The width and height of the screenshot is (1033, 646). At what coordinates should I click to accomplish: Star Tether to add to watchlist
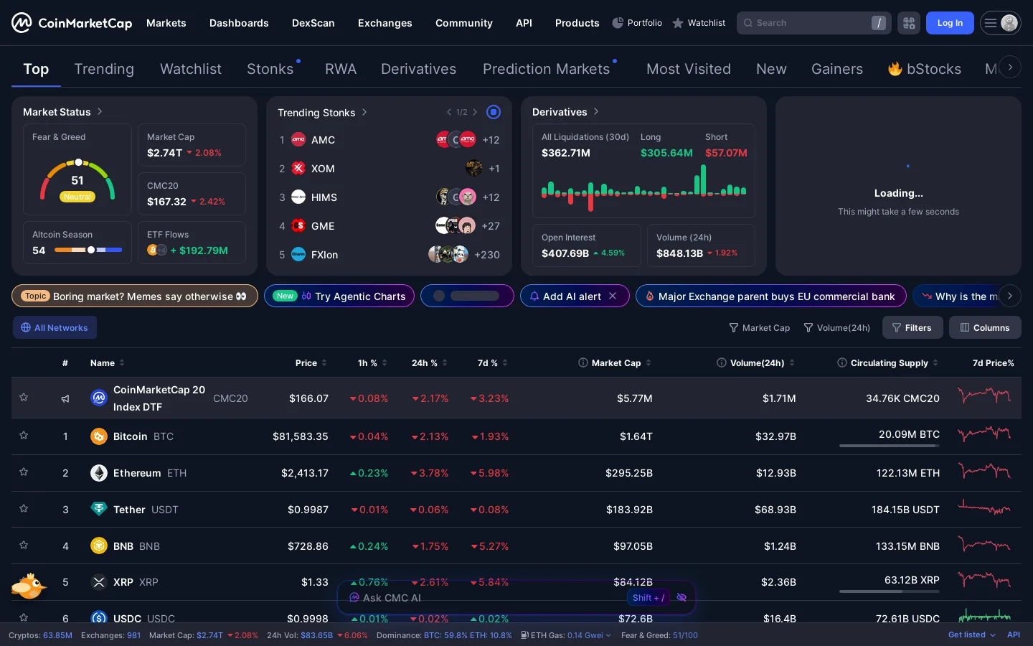pos(24,508)
